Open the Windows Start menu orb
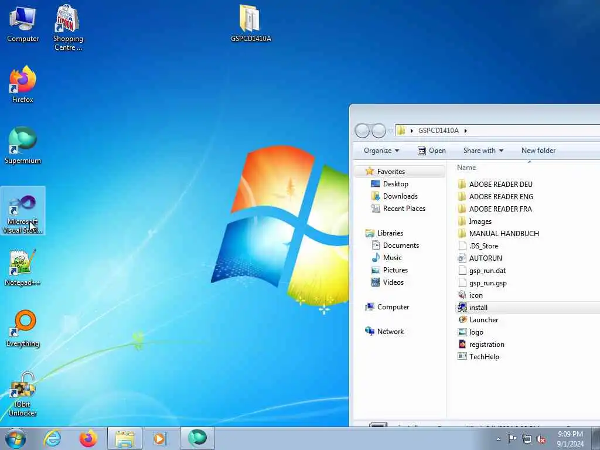 coord(16,438)
